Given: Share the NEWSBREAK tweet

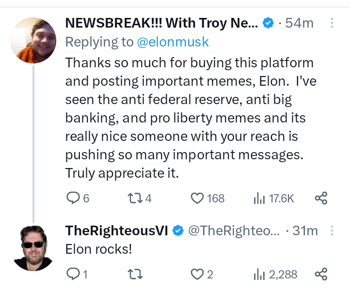Looking at the screenshot, I should (x=321, y=198).
